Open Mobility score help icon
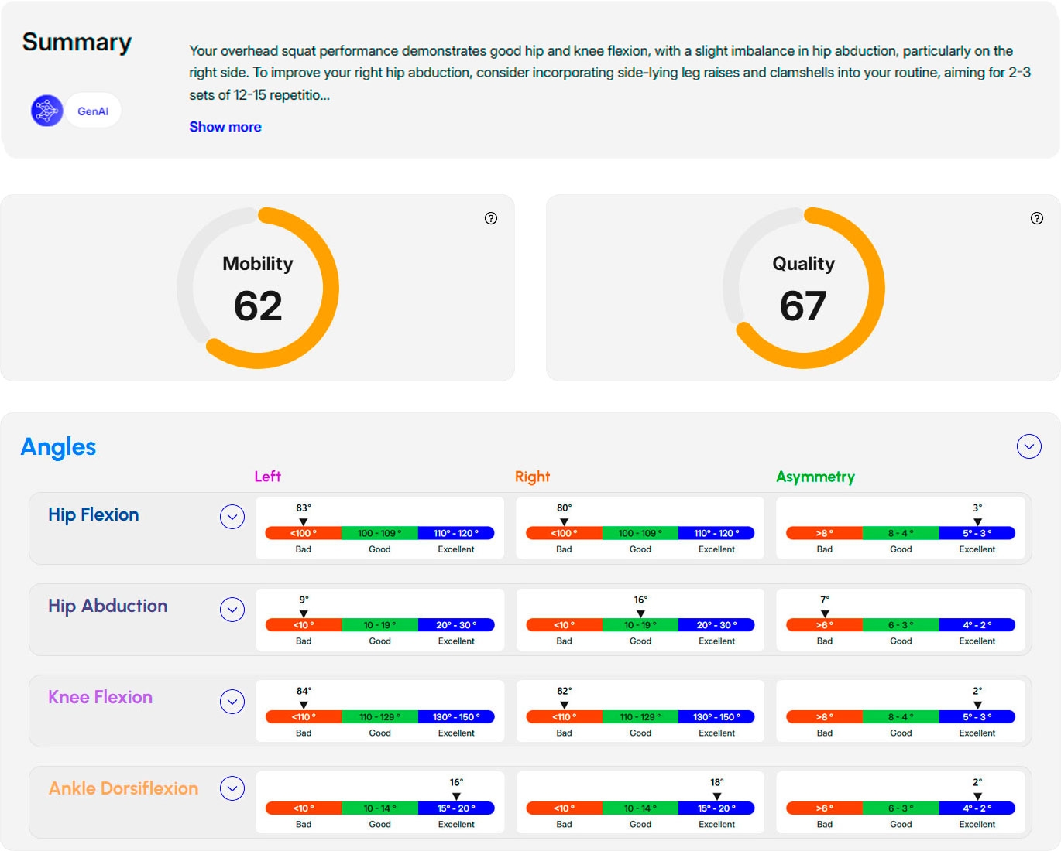The height and width of the screenshot is (851, 1061). click(x=491, y=218)
